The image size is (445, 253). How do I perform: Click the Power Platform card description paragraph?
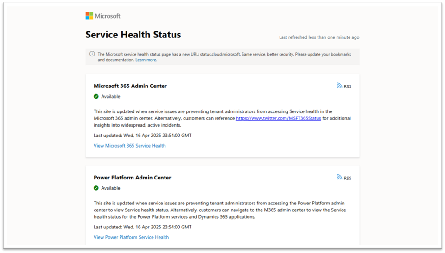click(220, 210)
